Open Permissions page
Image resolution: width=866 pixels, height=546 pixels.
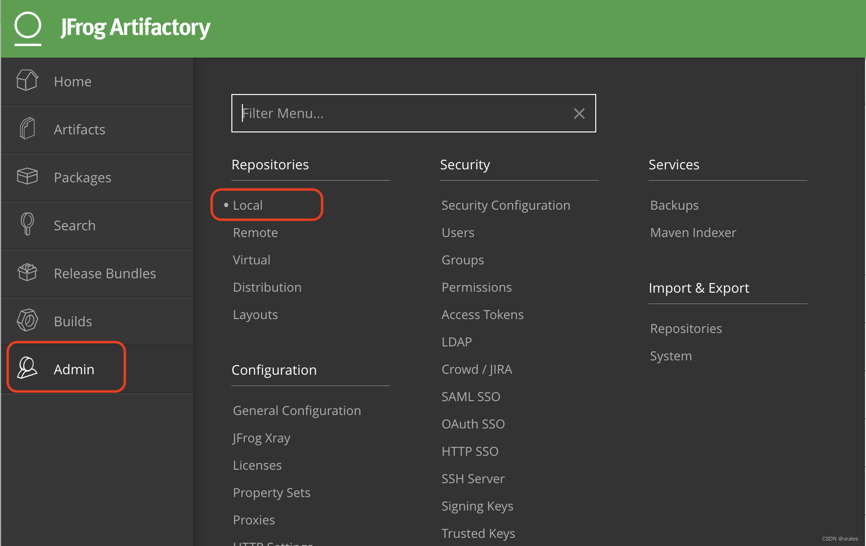pos(477,287)
